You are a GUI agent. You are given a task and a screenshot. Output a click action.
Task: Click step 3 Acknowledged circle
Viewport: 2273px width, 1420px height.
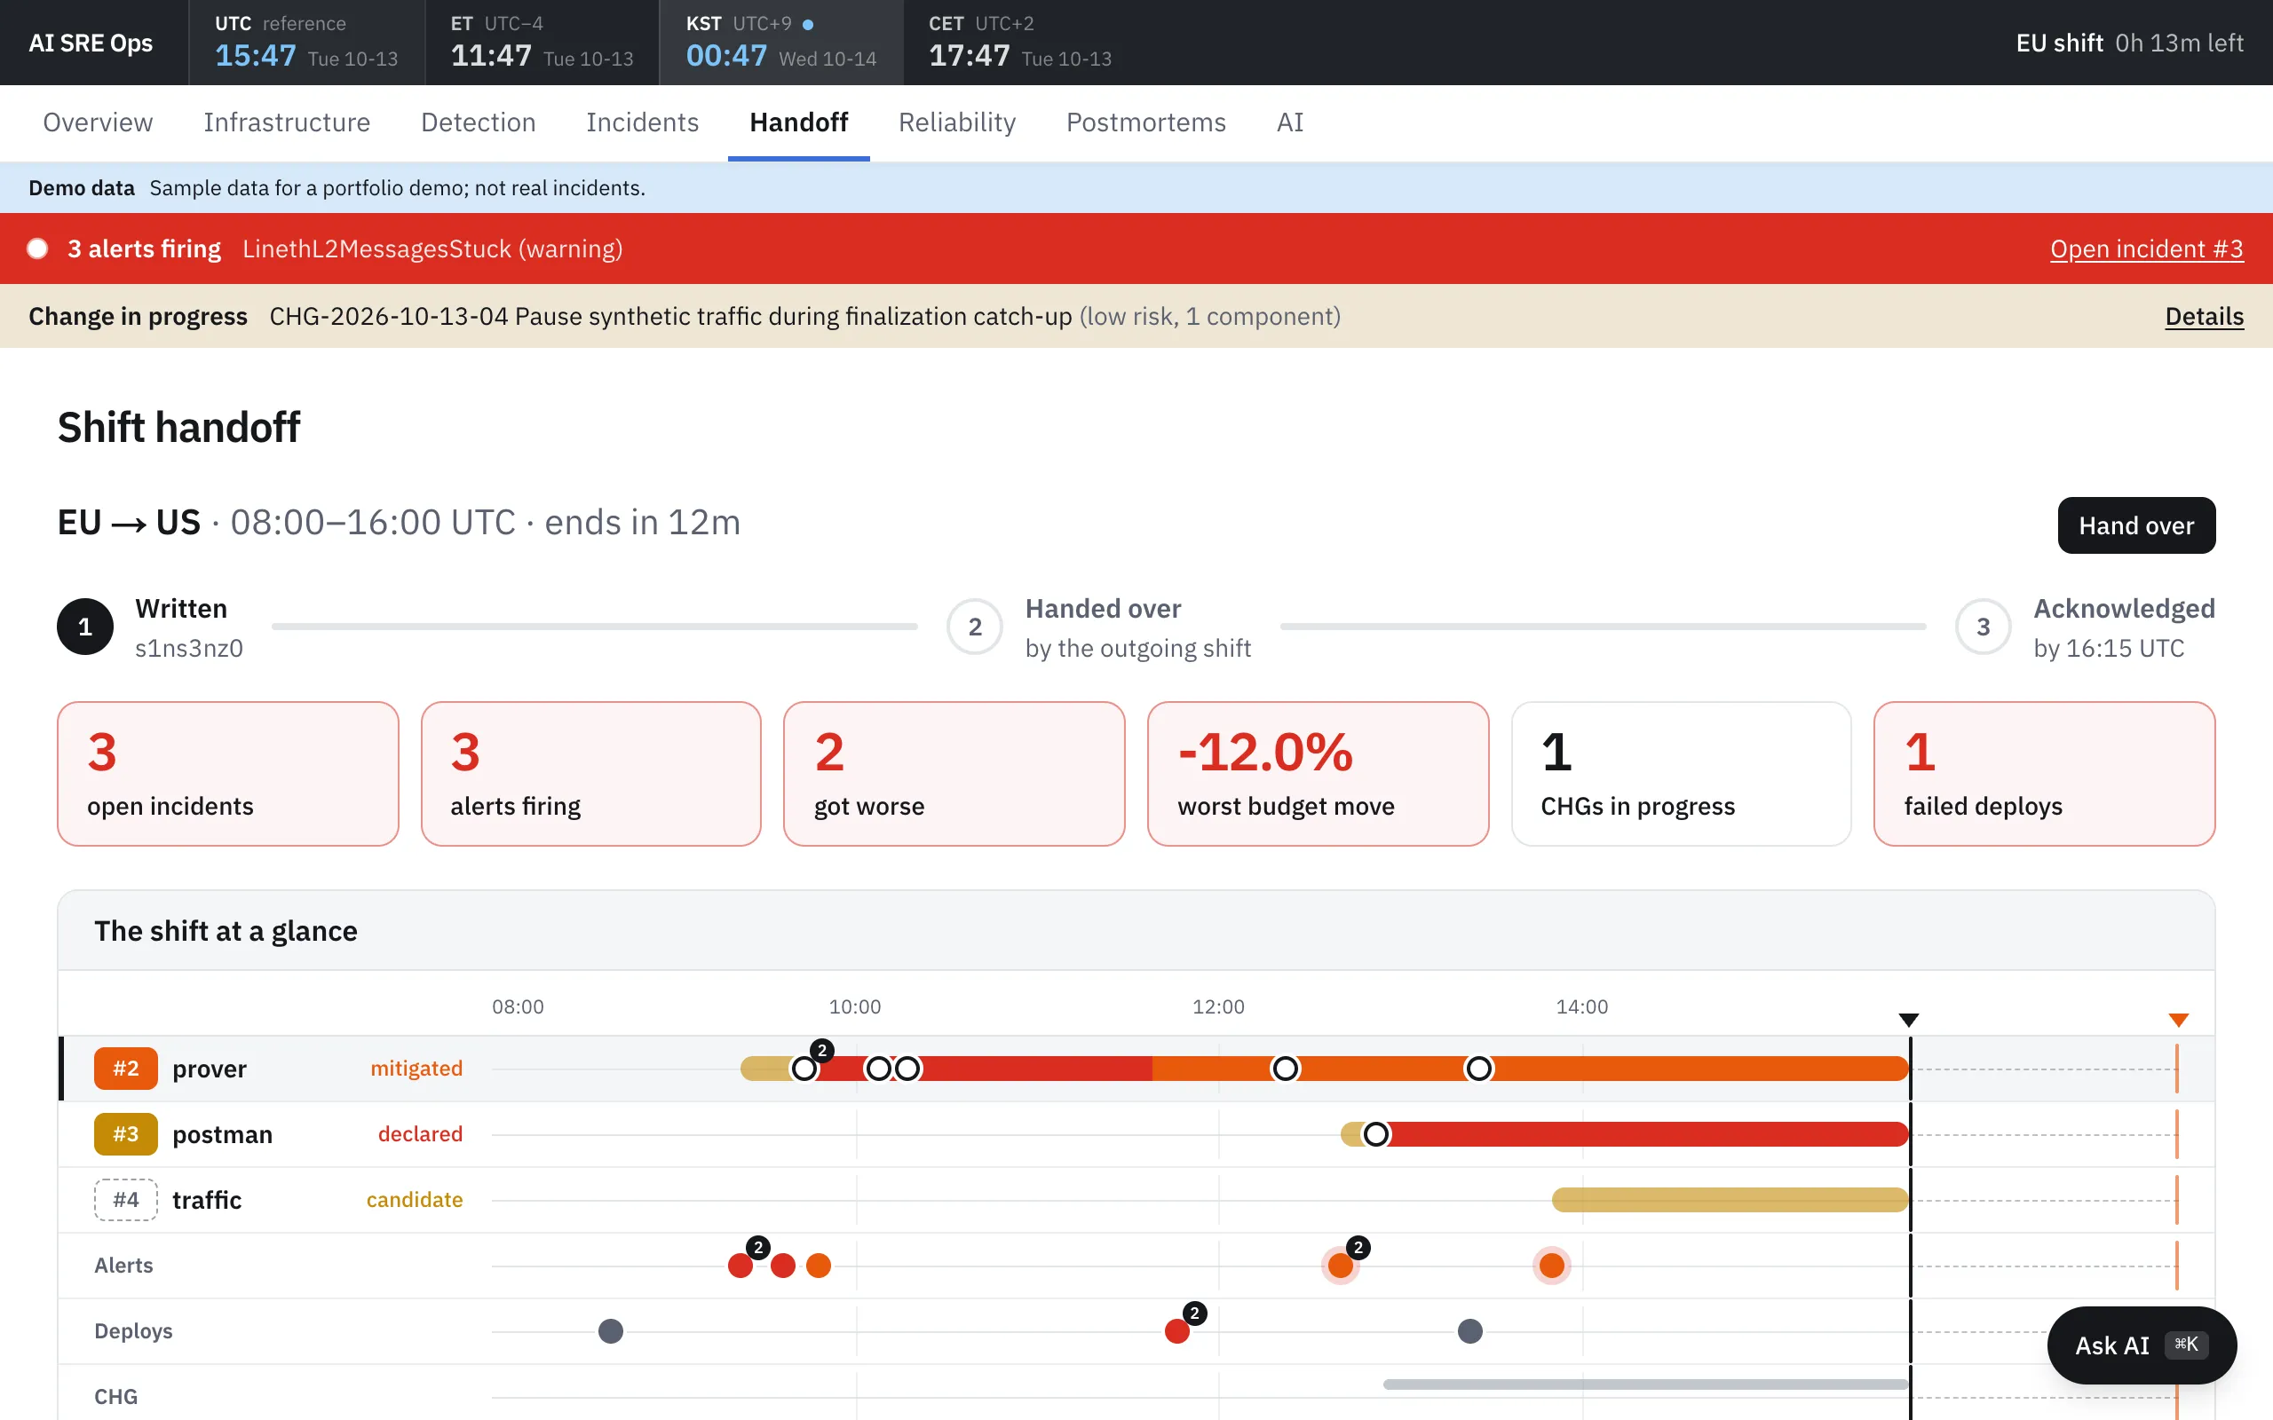point(1983,627)
